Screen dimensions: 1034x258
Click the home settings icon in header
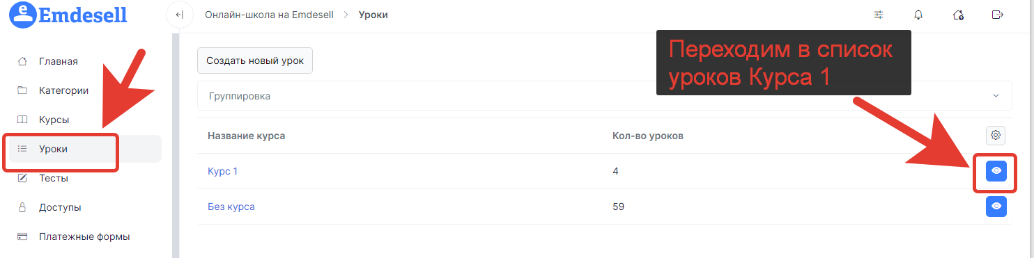958,15
